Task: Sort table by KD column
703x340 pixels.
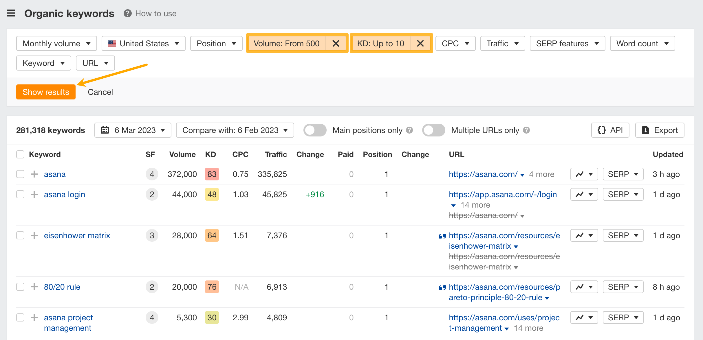Action: [210, 154]
